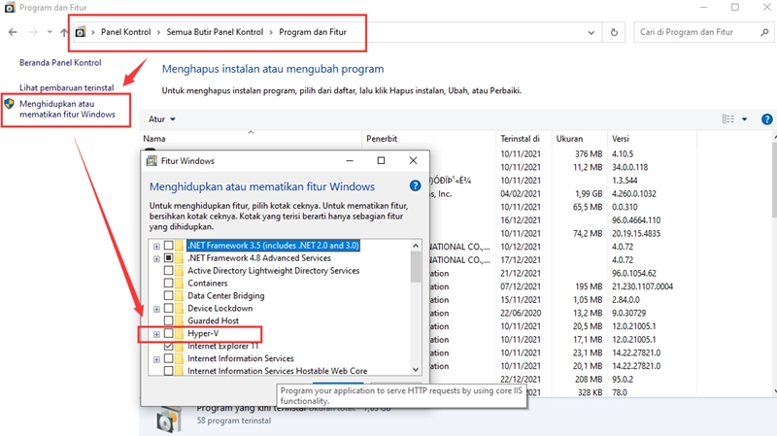777x436 pixels.
Task: Click the features list scroll-down arrow
Action: (x=416, y=370)
